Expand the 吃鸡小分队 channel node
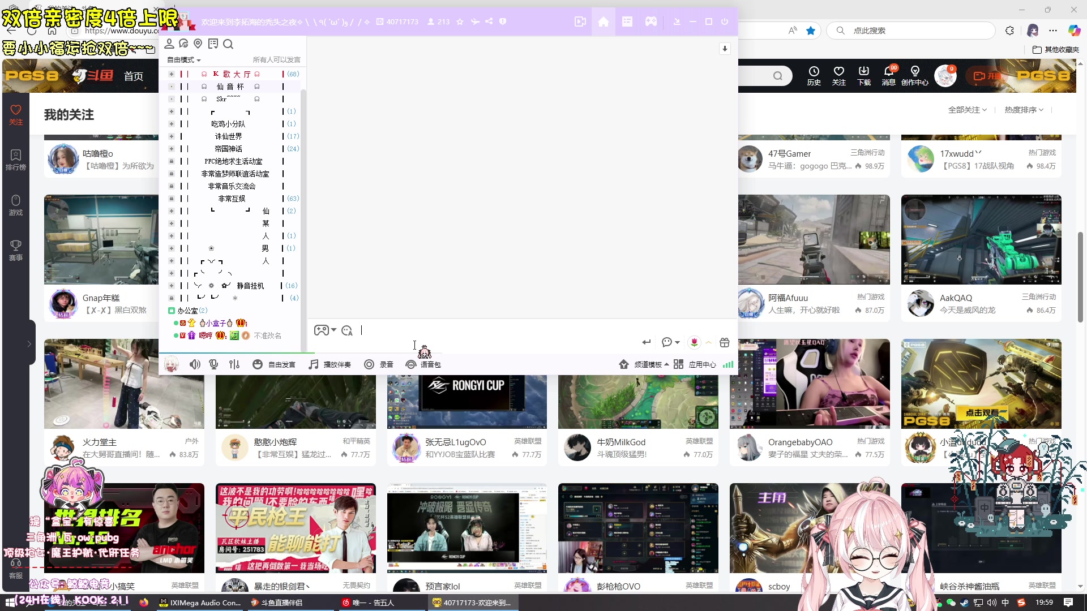1087x611 pixels. coord(172,124)
